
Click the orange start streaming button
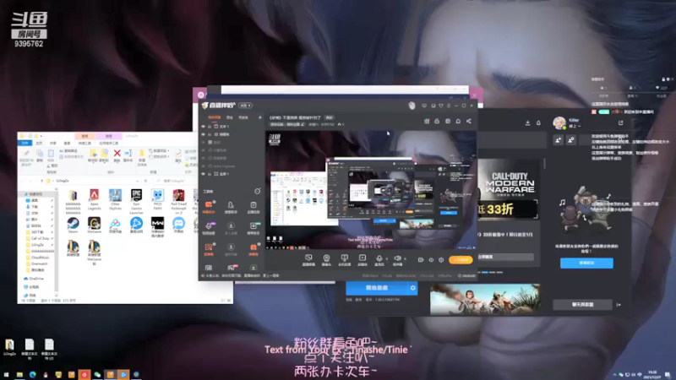point(461,260)
